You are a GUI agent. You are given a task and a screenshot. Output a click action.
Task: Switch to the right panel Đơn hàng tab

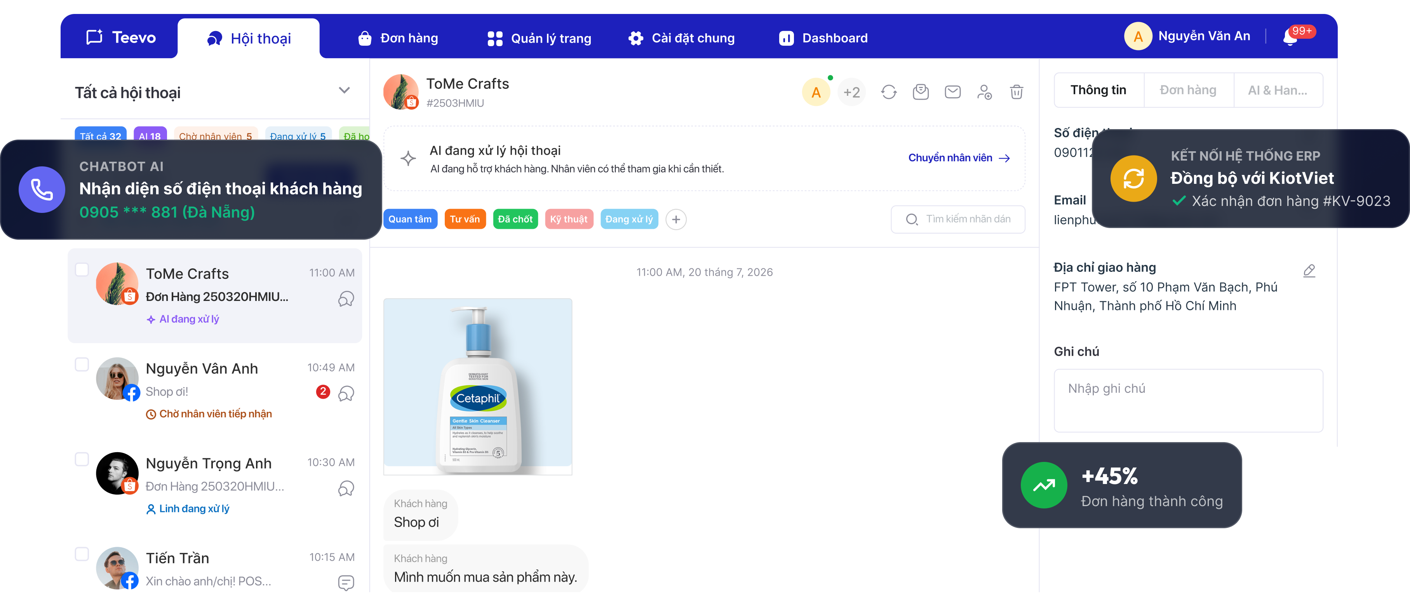pyautogui.click(x=1188, y=90)
